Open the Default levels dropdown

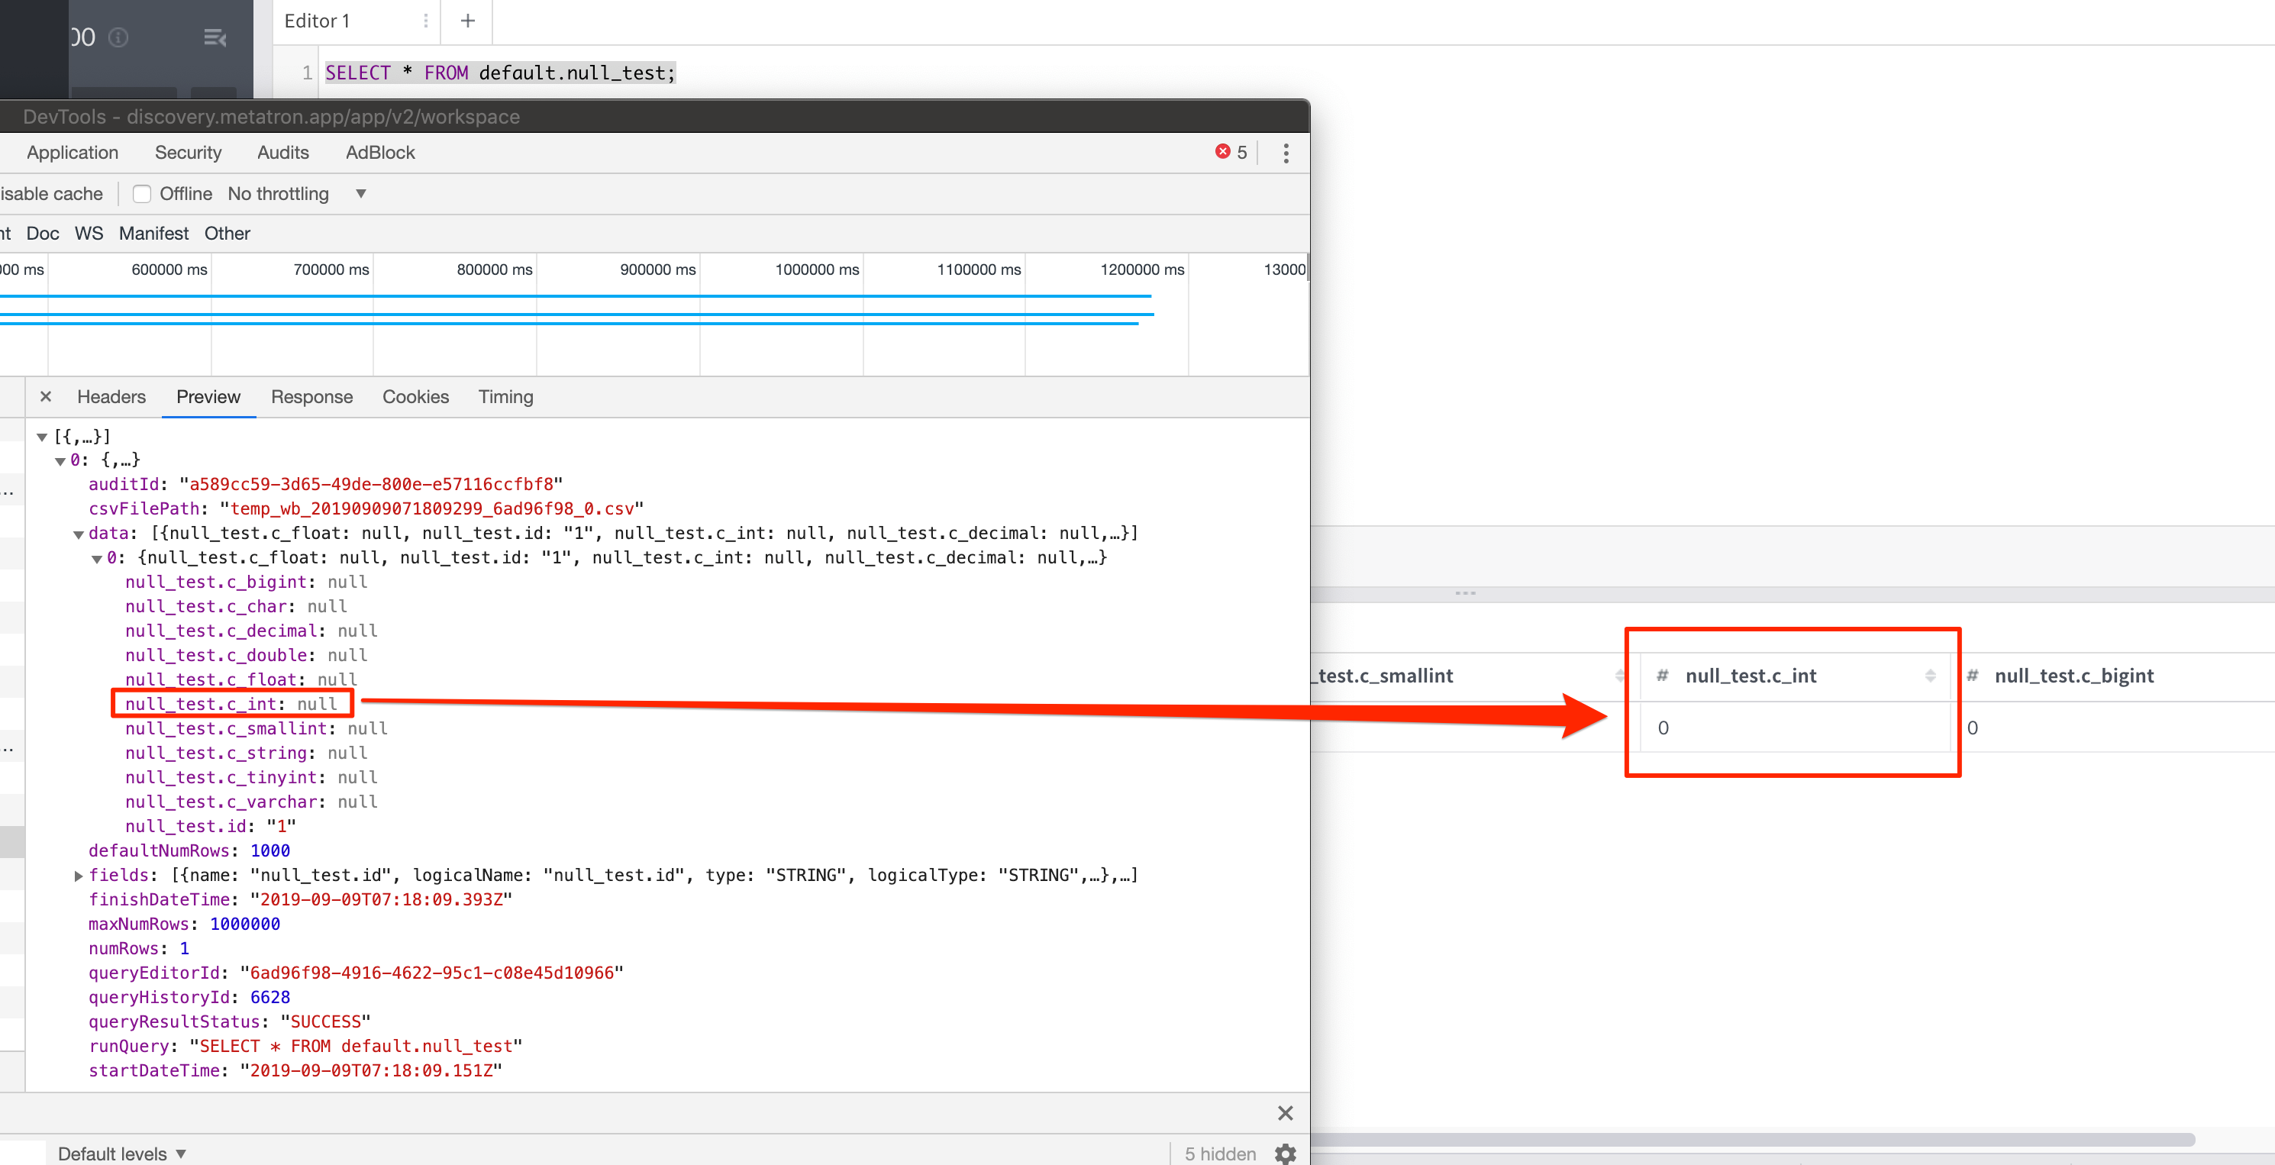(121, 1154)
